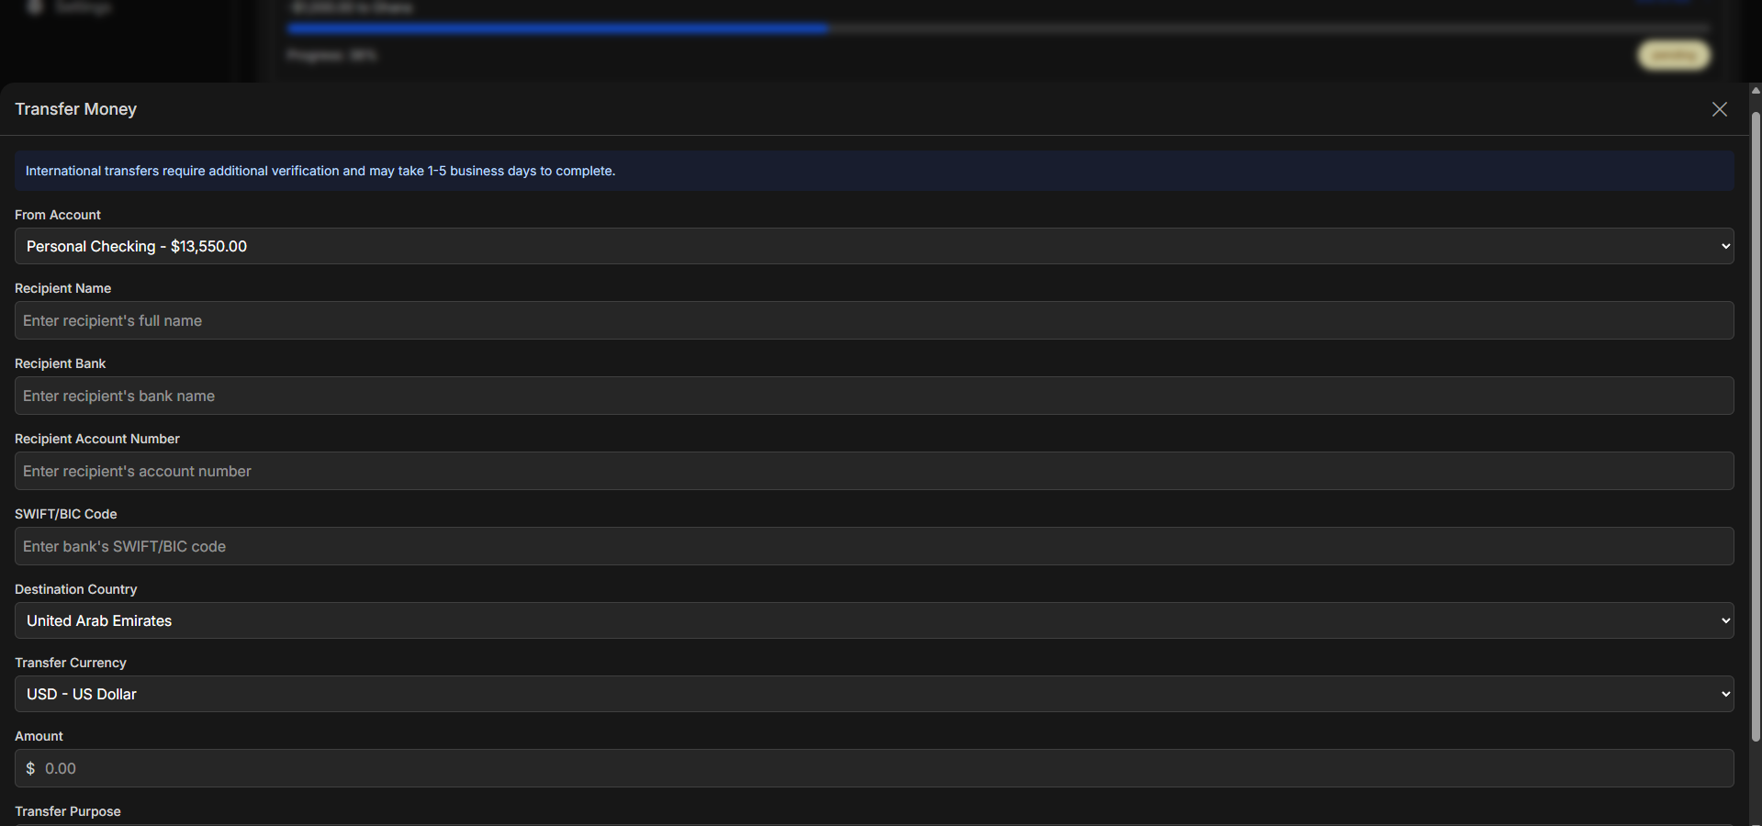Image resolution: width=1762 pixels, height=826 pixels.
Task: Click the Recipient Name input field
Action: click(874, 320)
